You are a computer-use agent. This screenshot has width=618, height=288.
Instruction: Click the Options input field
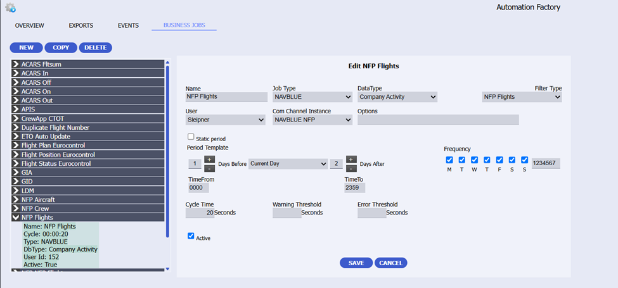(x=438, y=120)
